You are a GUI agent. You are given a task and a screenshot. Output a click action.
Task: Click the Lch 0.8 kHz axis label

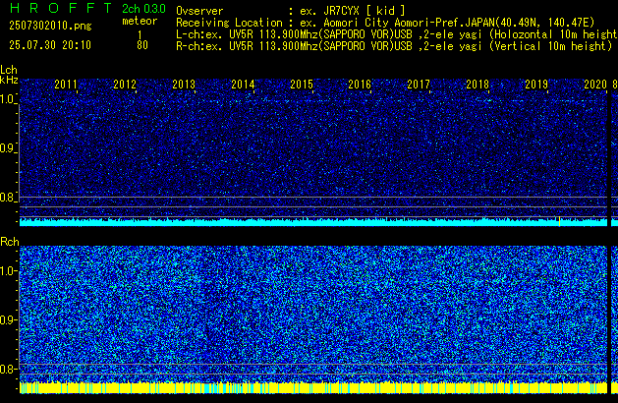point(8,198)
